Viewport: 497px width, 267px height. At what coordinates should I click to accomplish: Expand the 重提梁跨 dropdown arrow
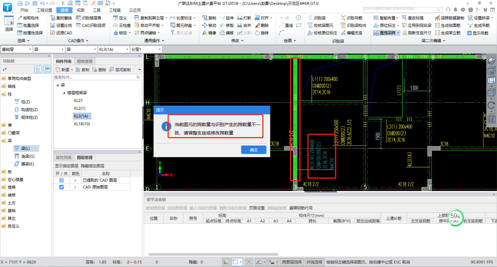click(398, 33)
